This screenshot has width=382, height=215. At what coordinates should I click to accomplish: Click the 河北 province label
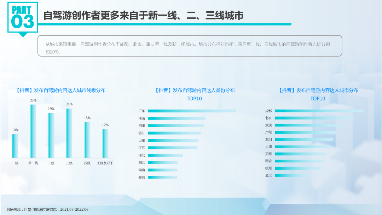pyautogui.click(x=141, y=155)
